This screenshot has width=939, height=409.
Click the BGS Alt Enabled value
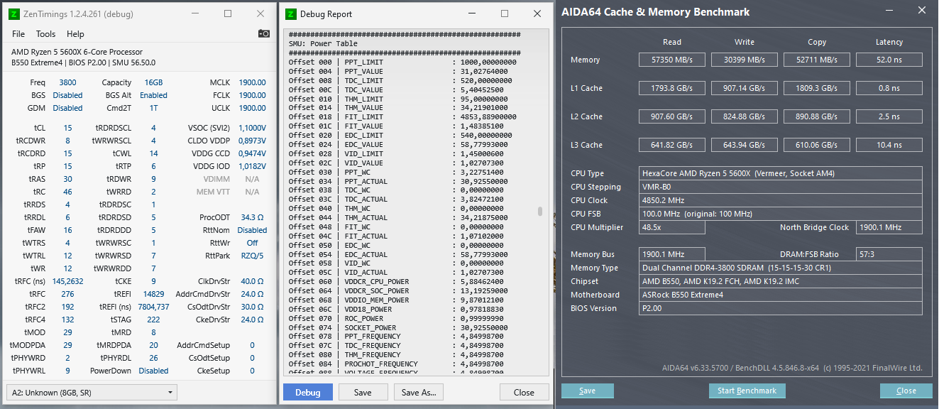point(153,95)
